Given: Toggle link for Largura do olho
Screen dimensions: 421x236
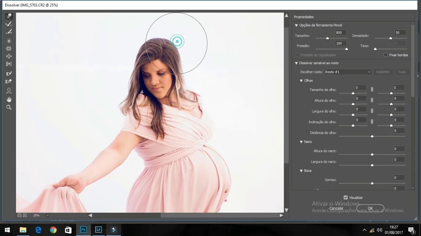Looking at the screenshot, I should pos(372,111).
